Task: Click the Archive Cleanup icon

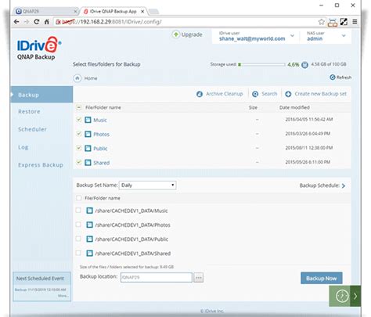Action: coord(200,94)
